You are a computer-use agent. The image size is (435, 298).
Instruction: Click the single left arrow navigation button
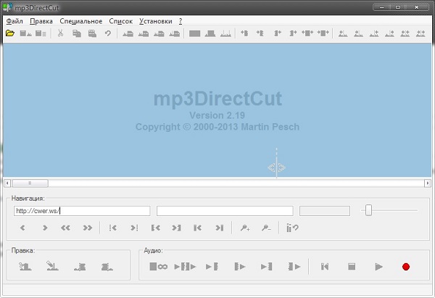23,228
